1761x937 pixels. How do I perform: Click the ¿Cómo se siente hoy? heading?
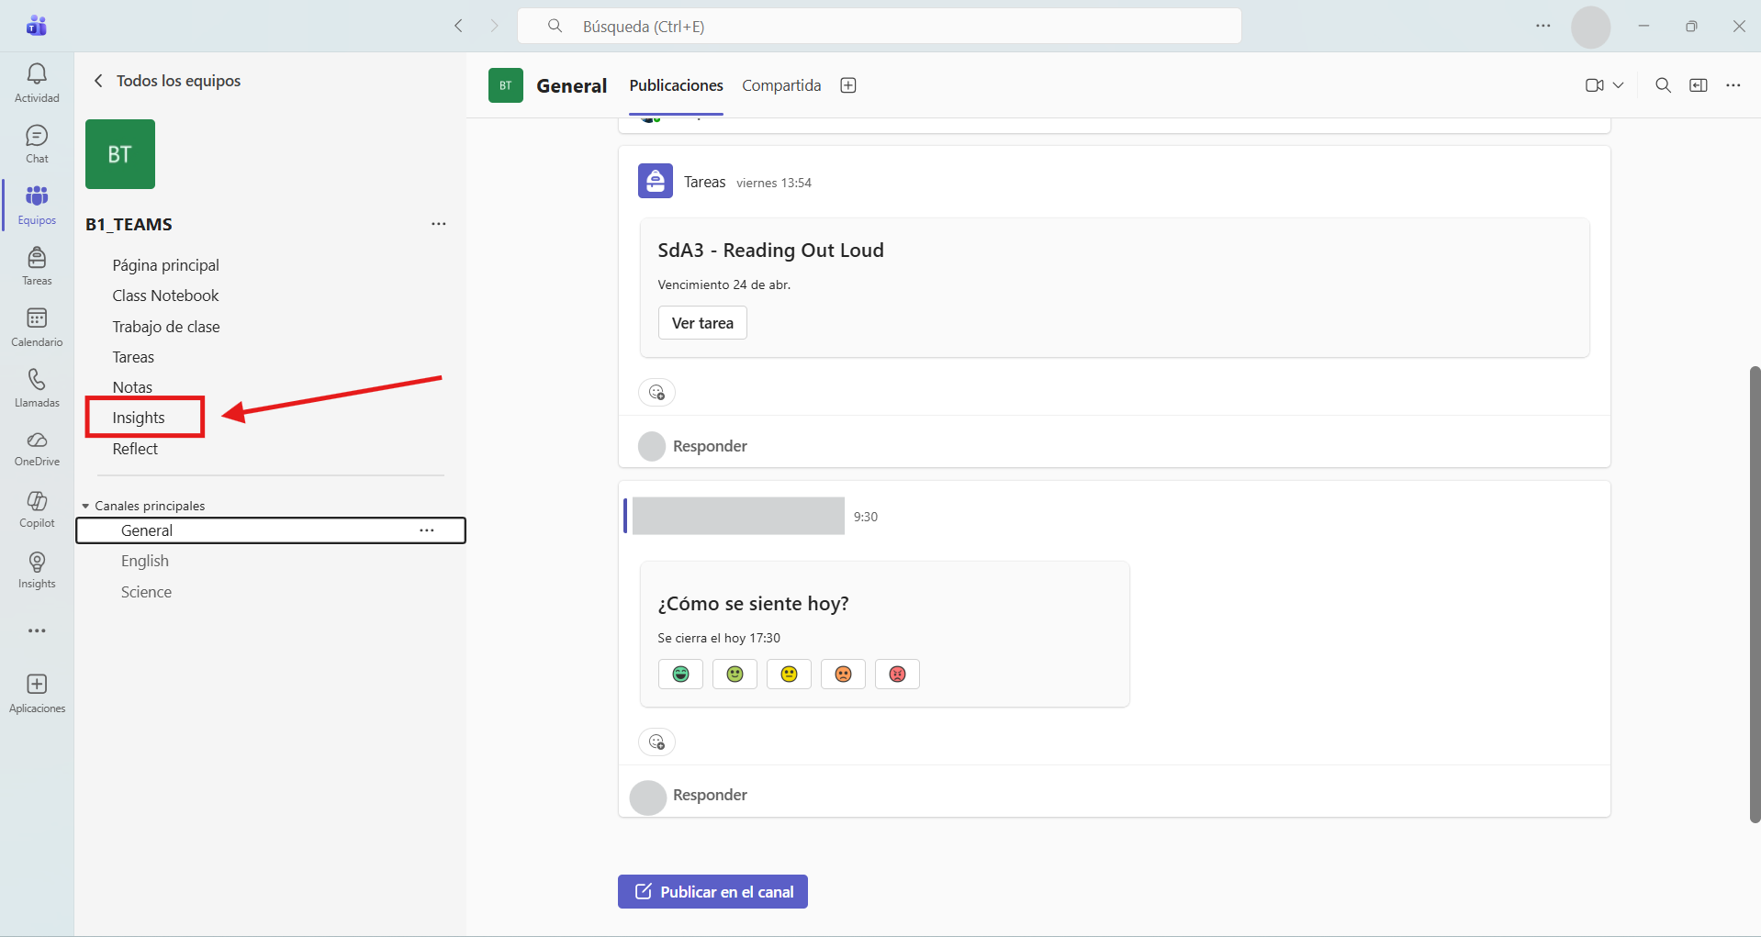[753, 604]
